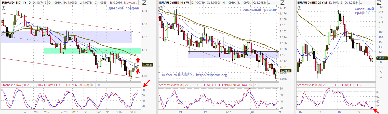388x114 pixels.
Task: Click the 1.0983 current price bubble on monthly axis
Action: coord(382,58)
